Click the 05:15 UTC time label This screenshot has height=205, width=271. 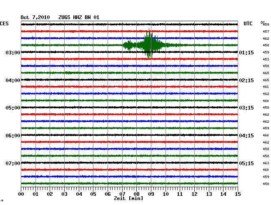(x=246, y=163)
